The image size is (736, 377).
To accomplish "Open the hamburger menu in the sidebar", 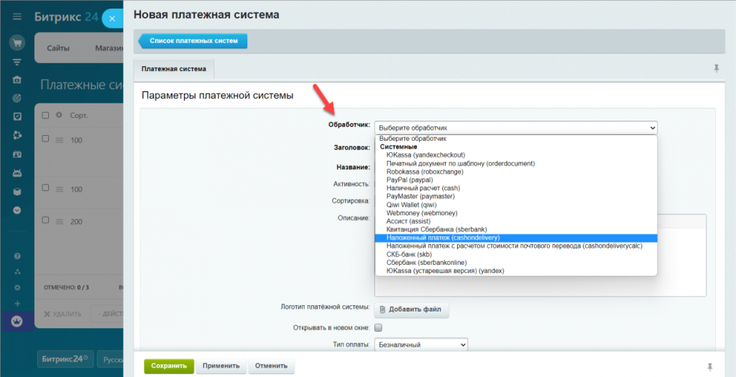I will point(17,17).
